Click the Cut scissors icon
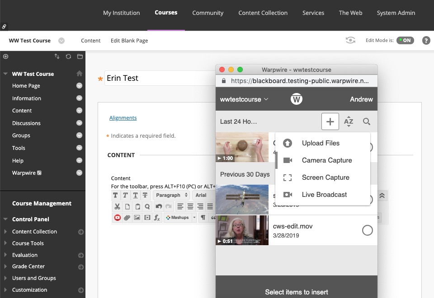This screenshot has height=298, width=434. [117, 206]
